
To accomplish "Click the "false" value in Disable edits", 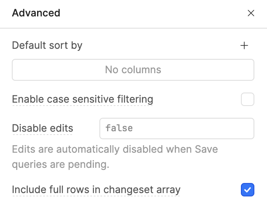I will click(x=119, y=128).
